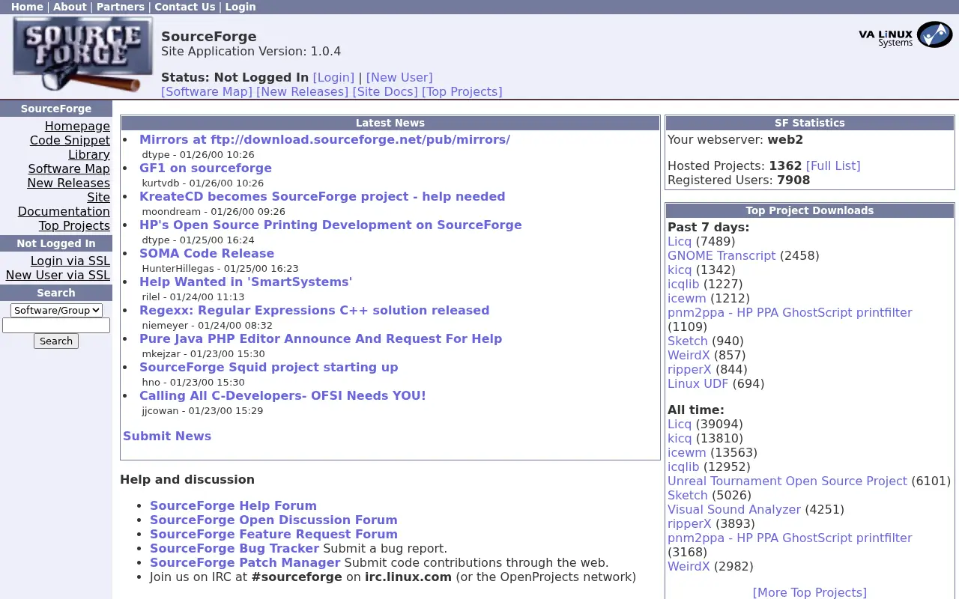The image size is (959, 599).
Task: Click Login in the top navigation bar
Action: pos(240,7)
